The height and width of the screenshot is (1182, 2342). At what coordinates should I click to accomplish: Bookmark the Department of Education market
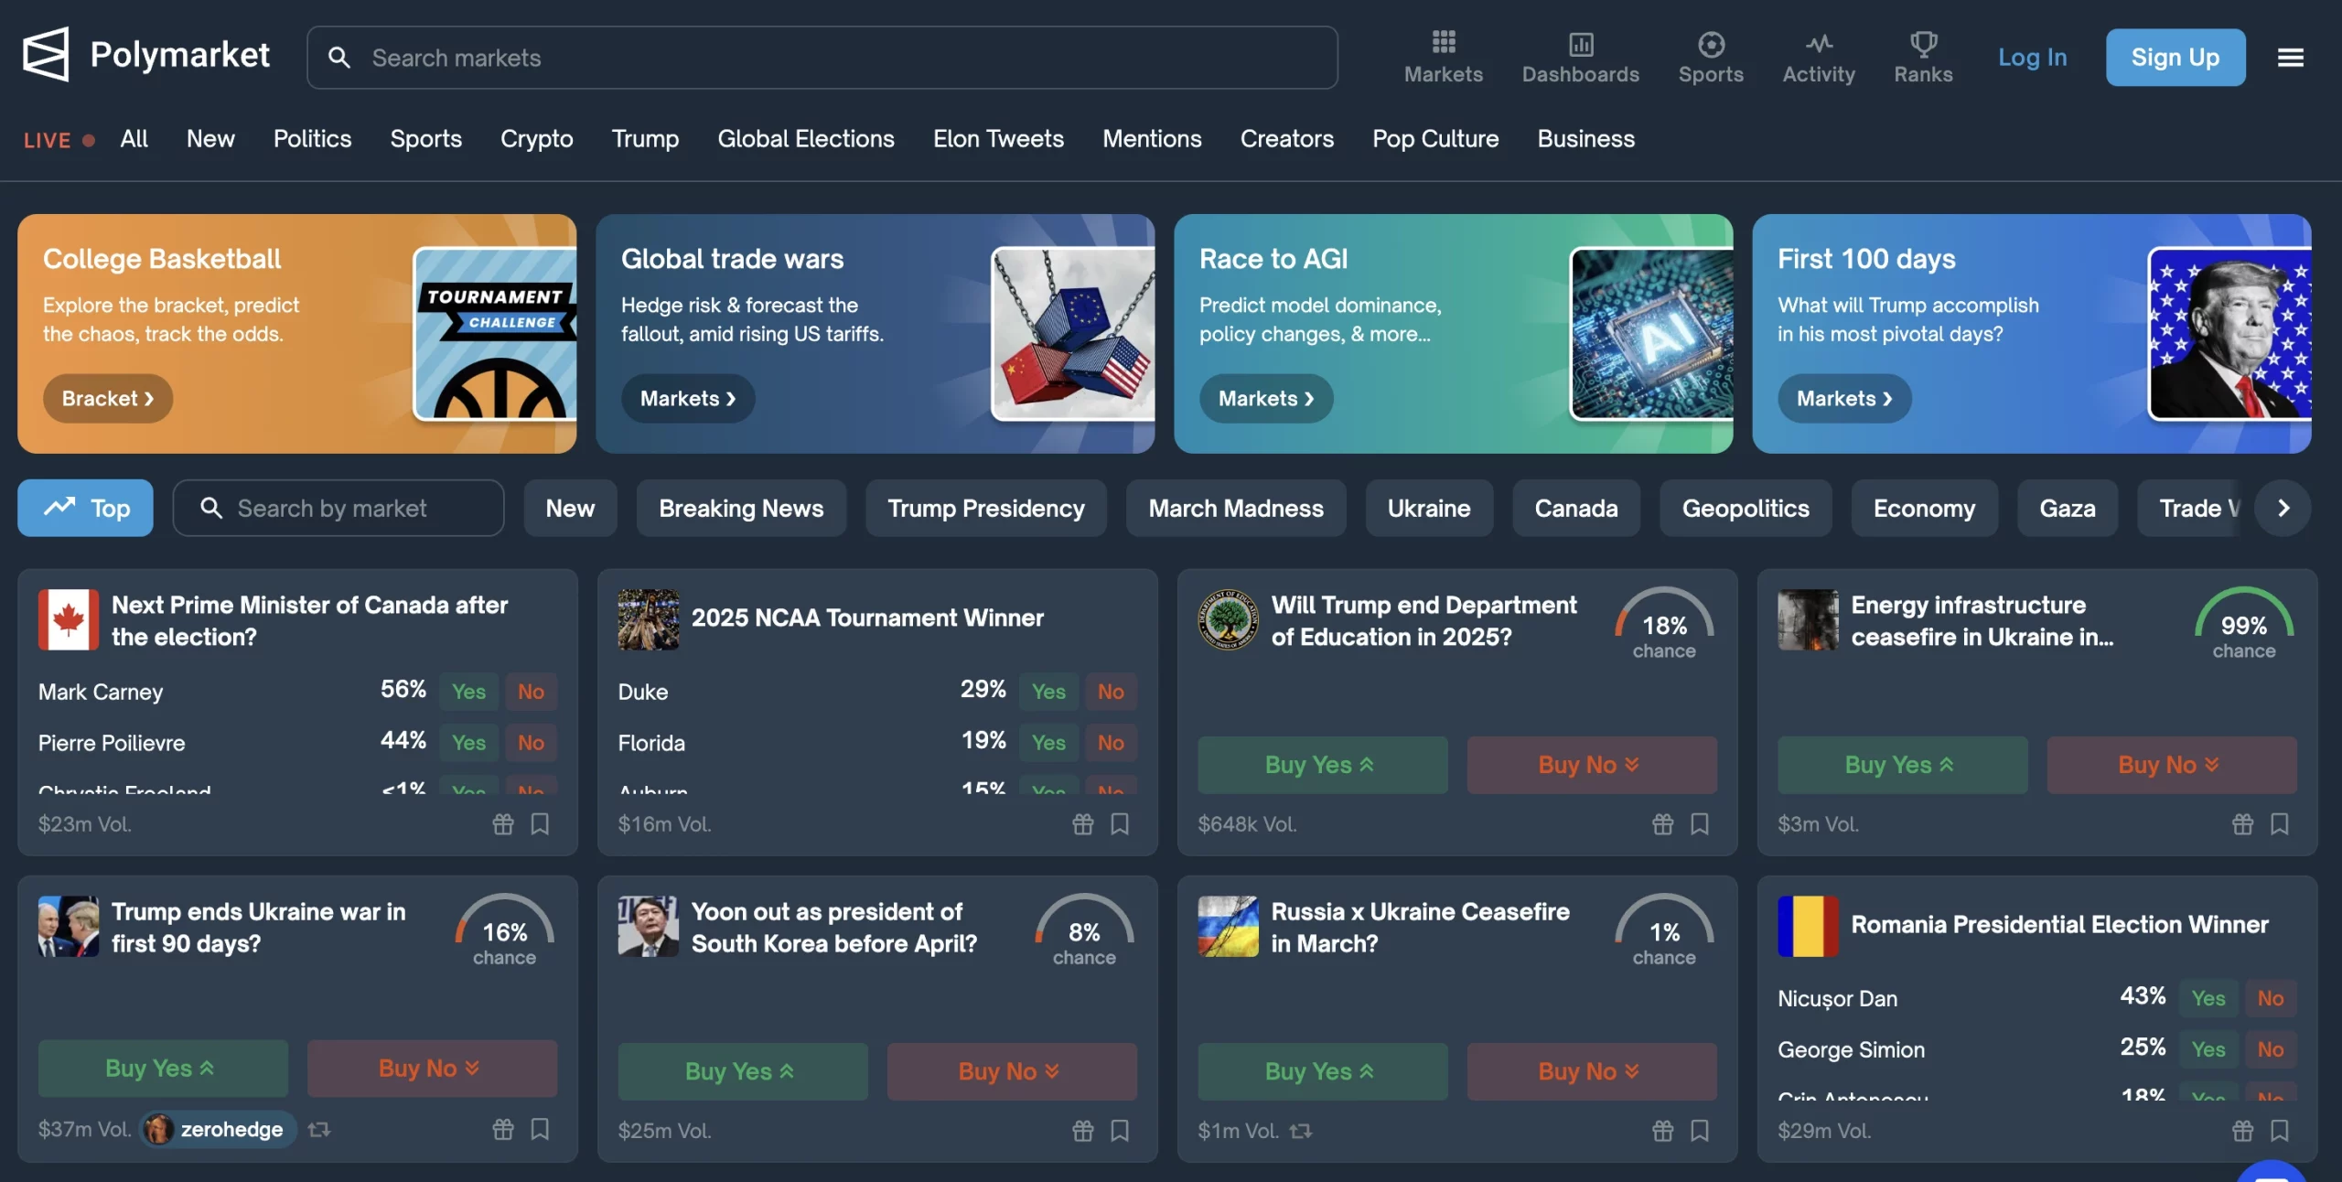[1699, 824]
